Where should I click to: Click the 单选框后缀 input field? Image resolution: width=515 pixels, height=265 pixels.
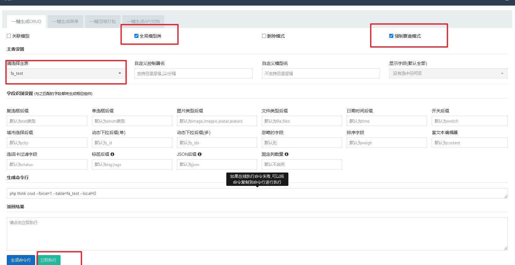tap(132, 121)
